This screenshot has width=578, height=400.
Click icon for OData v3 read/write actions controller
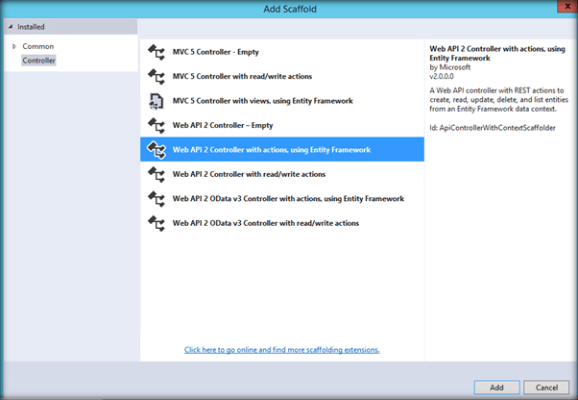[x=157, y=223]
